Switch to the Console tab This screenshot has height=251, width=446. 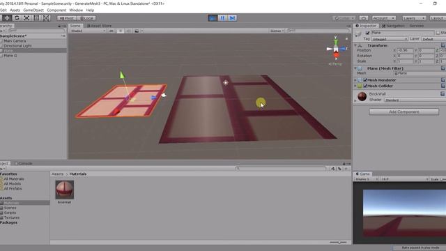click(x=23, y=163)
